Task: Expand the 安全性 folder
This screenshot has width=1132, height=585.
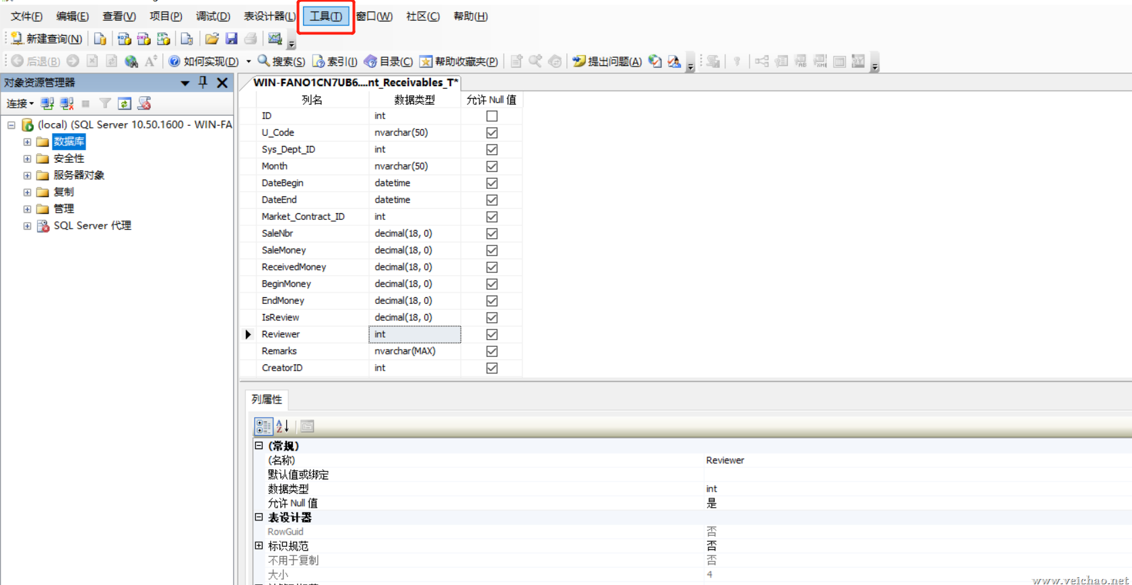Action: (x=28, y=159)
